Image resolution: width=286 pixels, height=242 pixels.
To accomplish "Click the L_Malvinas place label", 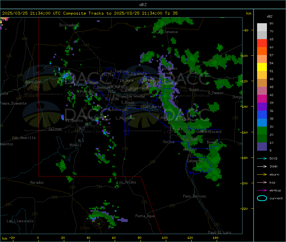I will point(125,118).
